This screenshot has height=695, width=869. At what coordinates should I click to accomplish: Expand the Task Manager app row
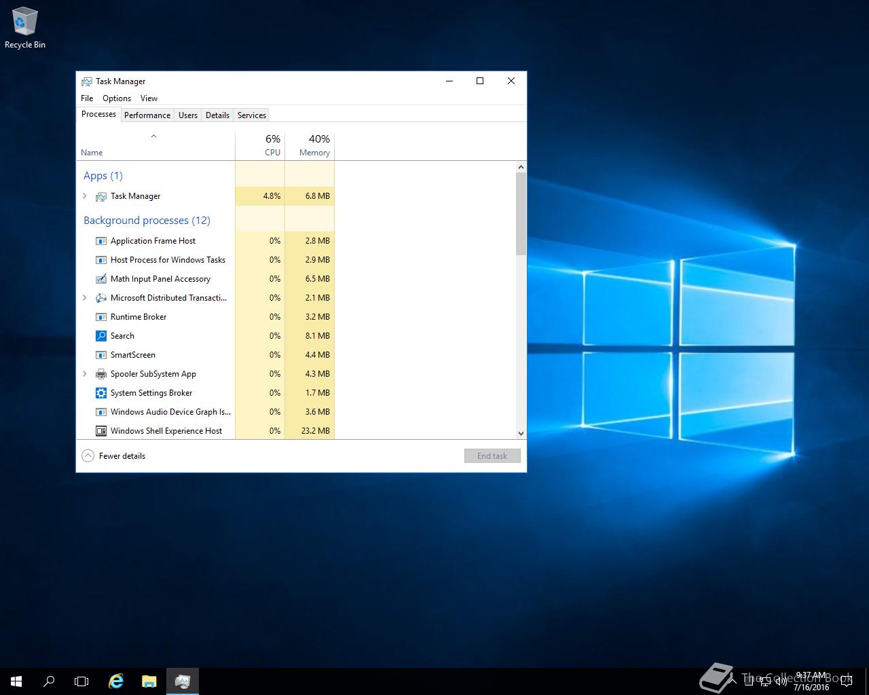[84, 196]
